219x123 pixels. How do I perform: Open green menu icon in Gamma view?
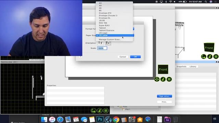pyautogui.click(x=106, y=111)
